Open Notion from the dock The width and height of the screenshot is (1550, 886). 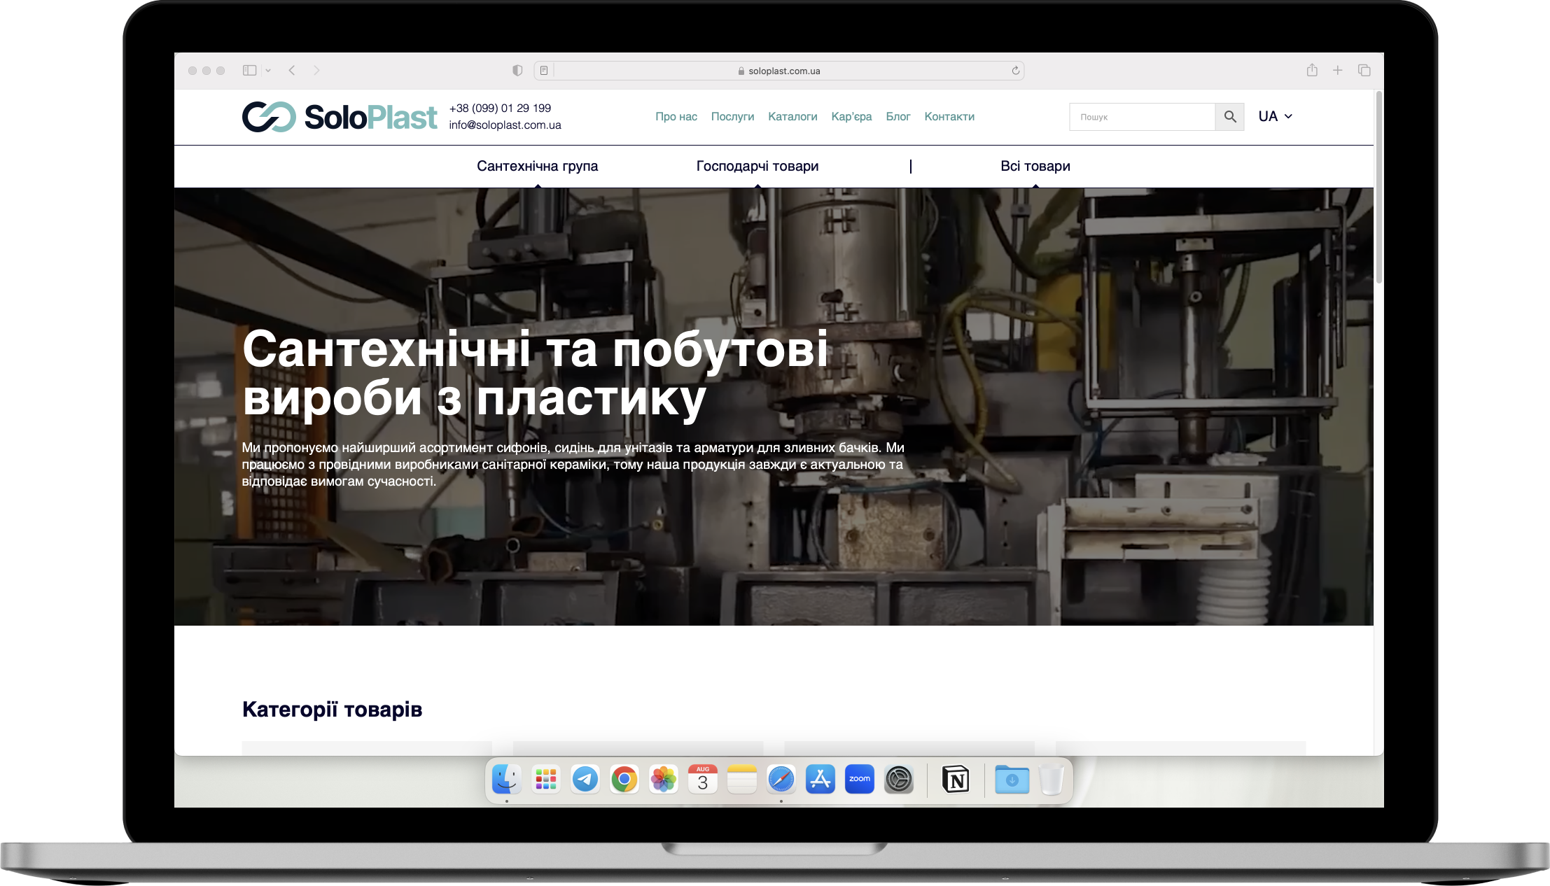tap(956, 779)
